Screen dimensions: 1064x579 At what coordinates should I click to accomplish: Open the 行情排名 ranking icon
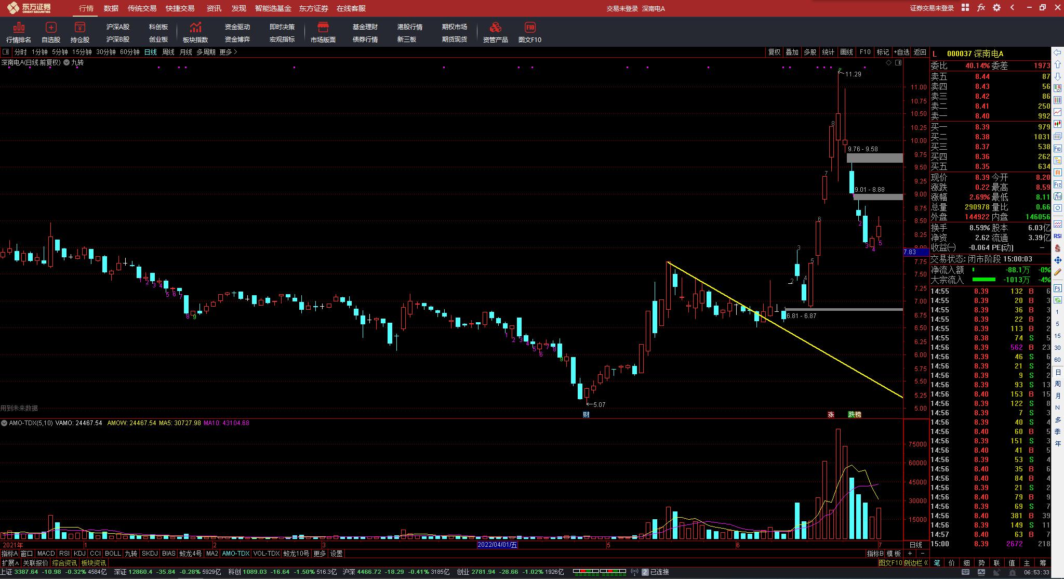pos(19,28)
